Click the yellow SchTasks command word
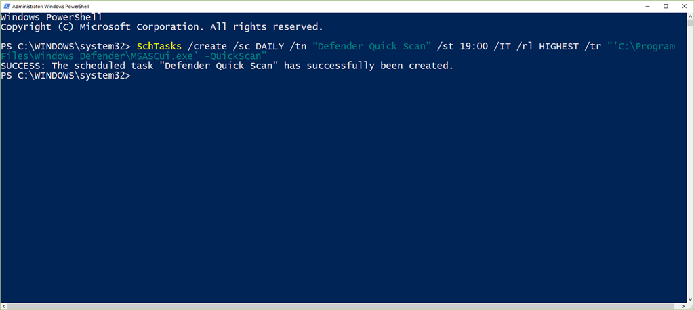 159,47
